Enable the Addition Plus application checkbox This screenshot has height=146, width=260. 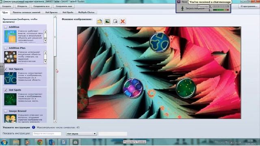(x=6, y=48)
